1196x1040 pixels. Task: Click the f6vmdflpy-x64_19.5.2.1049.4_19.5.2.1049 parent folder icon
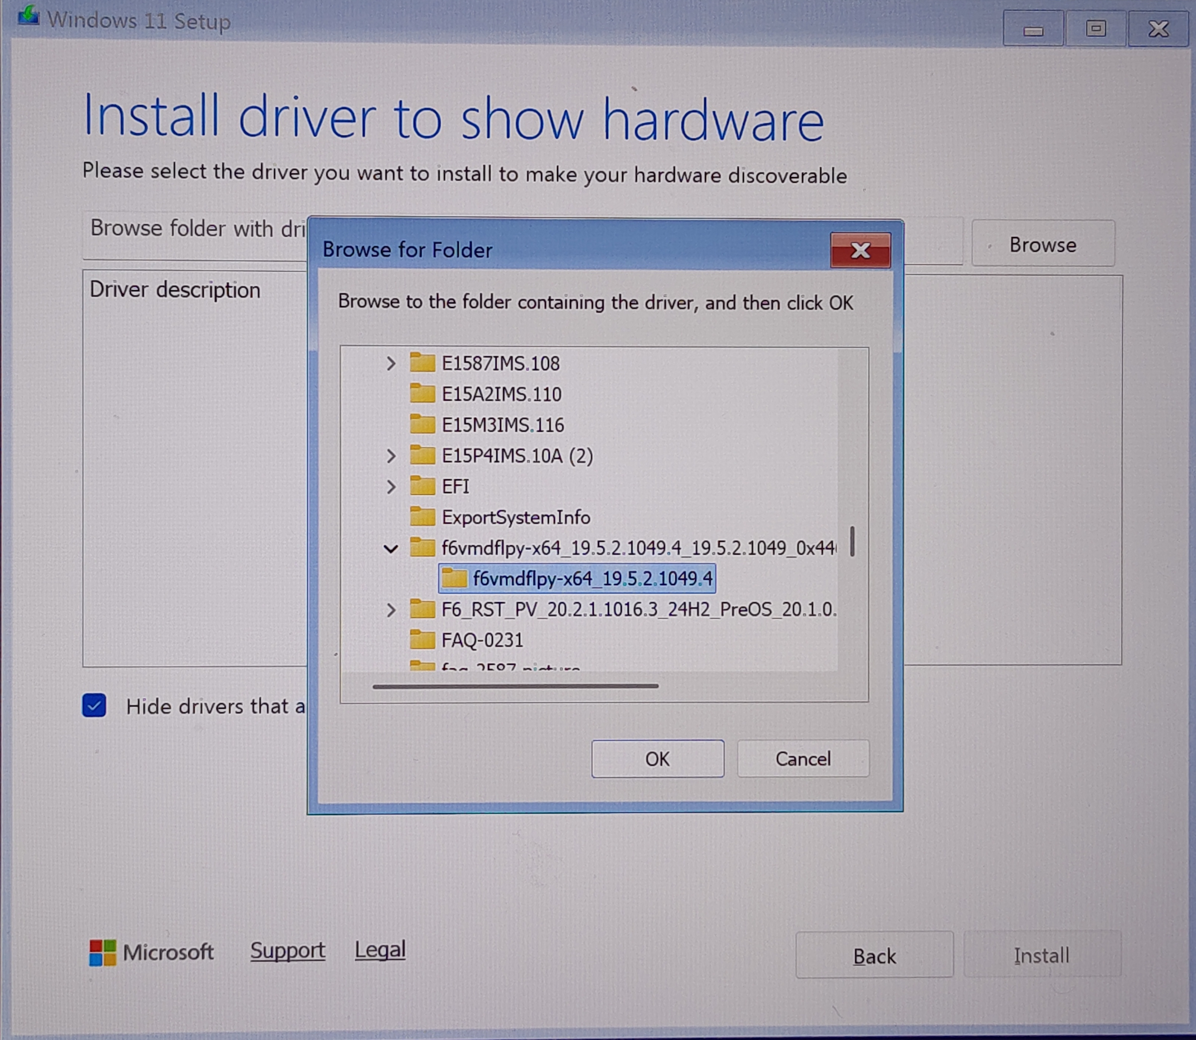pos(422,547)
